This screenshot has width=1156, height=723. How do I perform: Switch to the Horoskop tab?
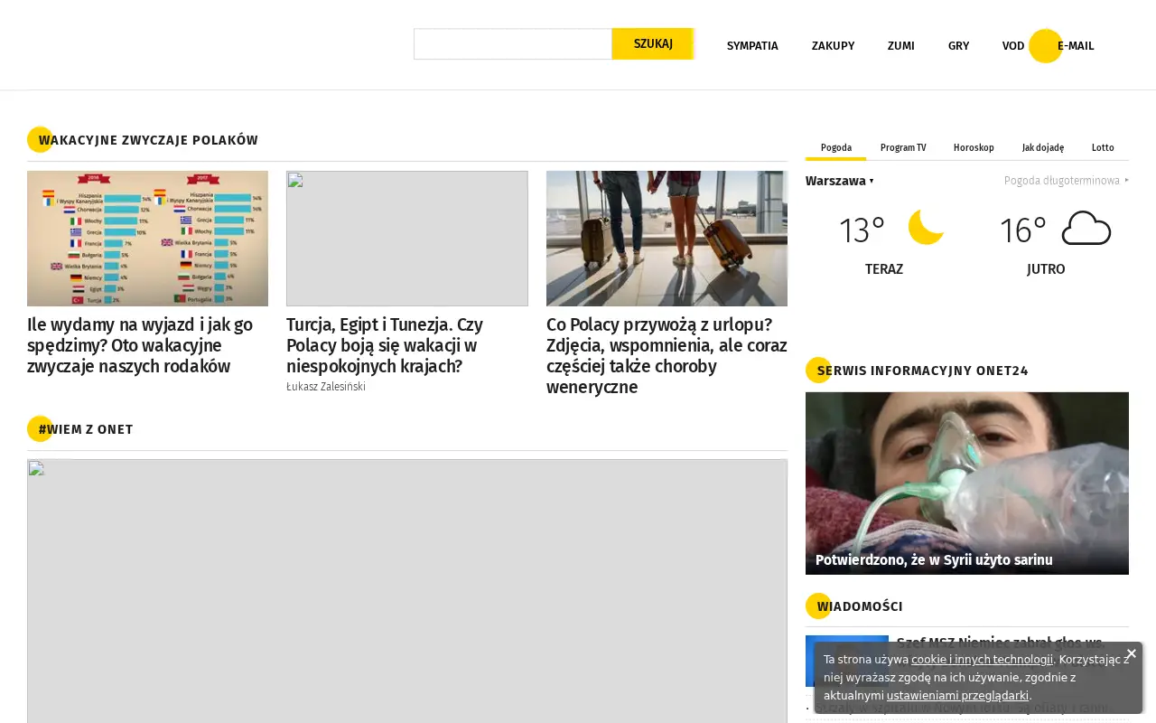(974, 147)
